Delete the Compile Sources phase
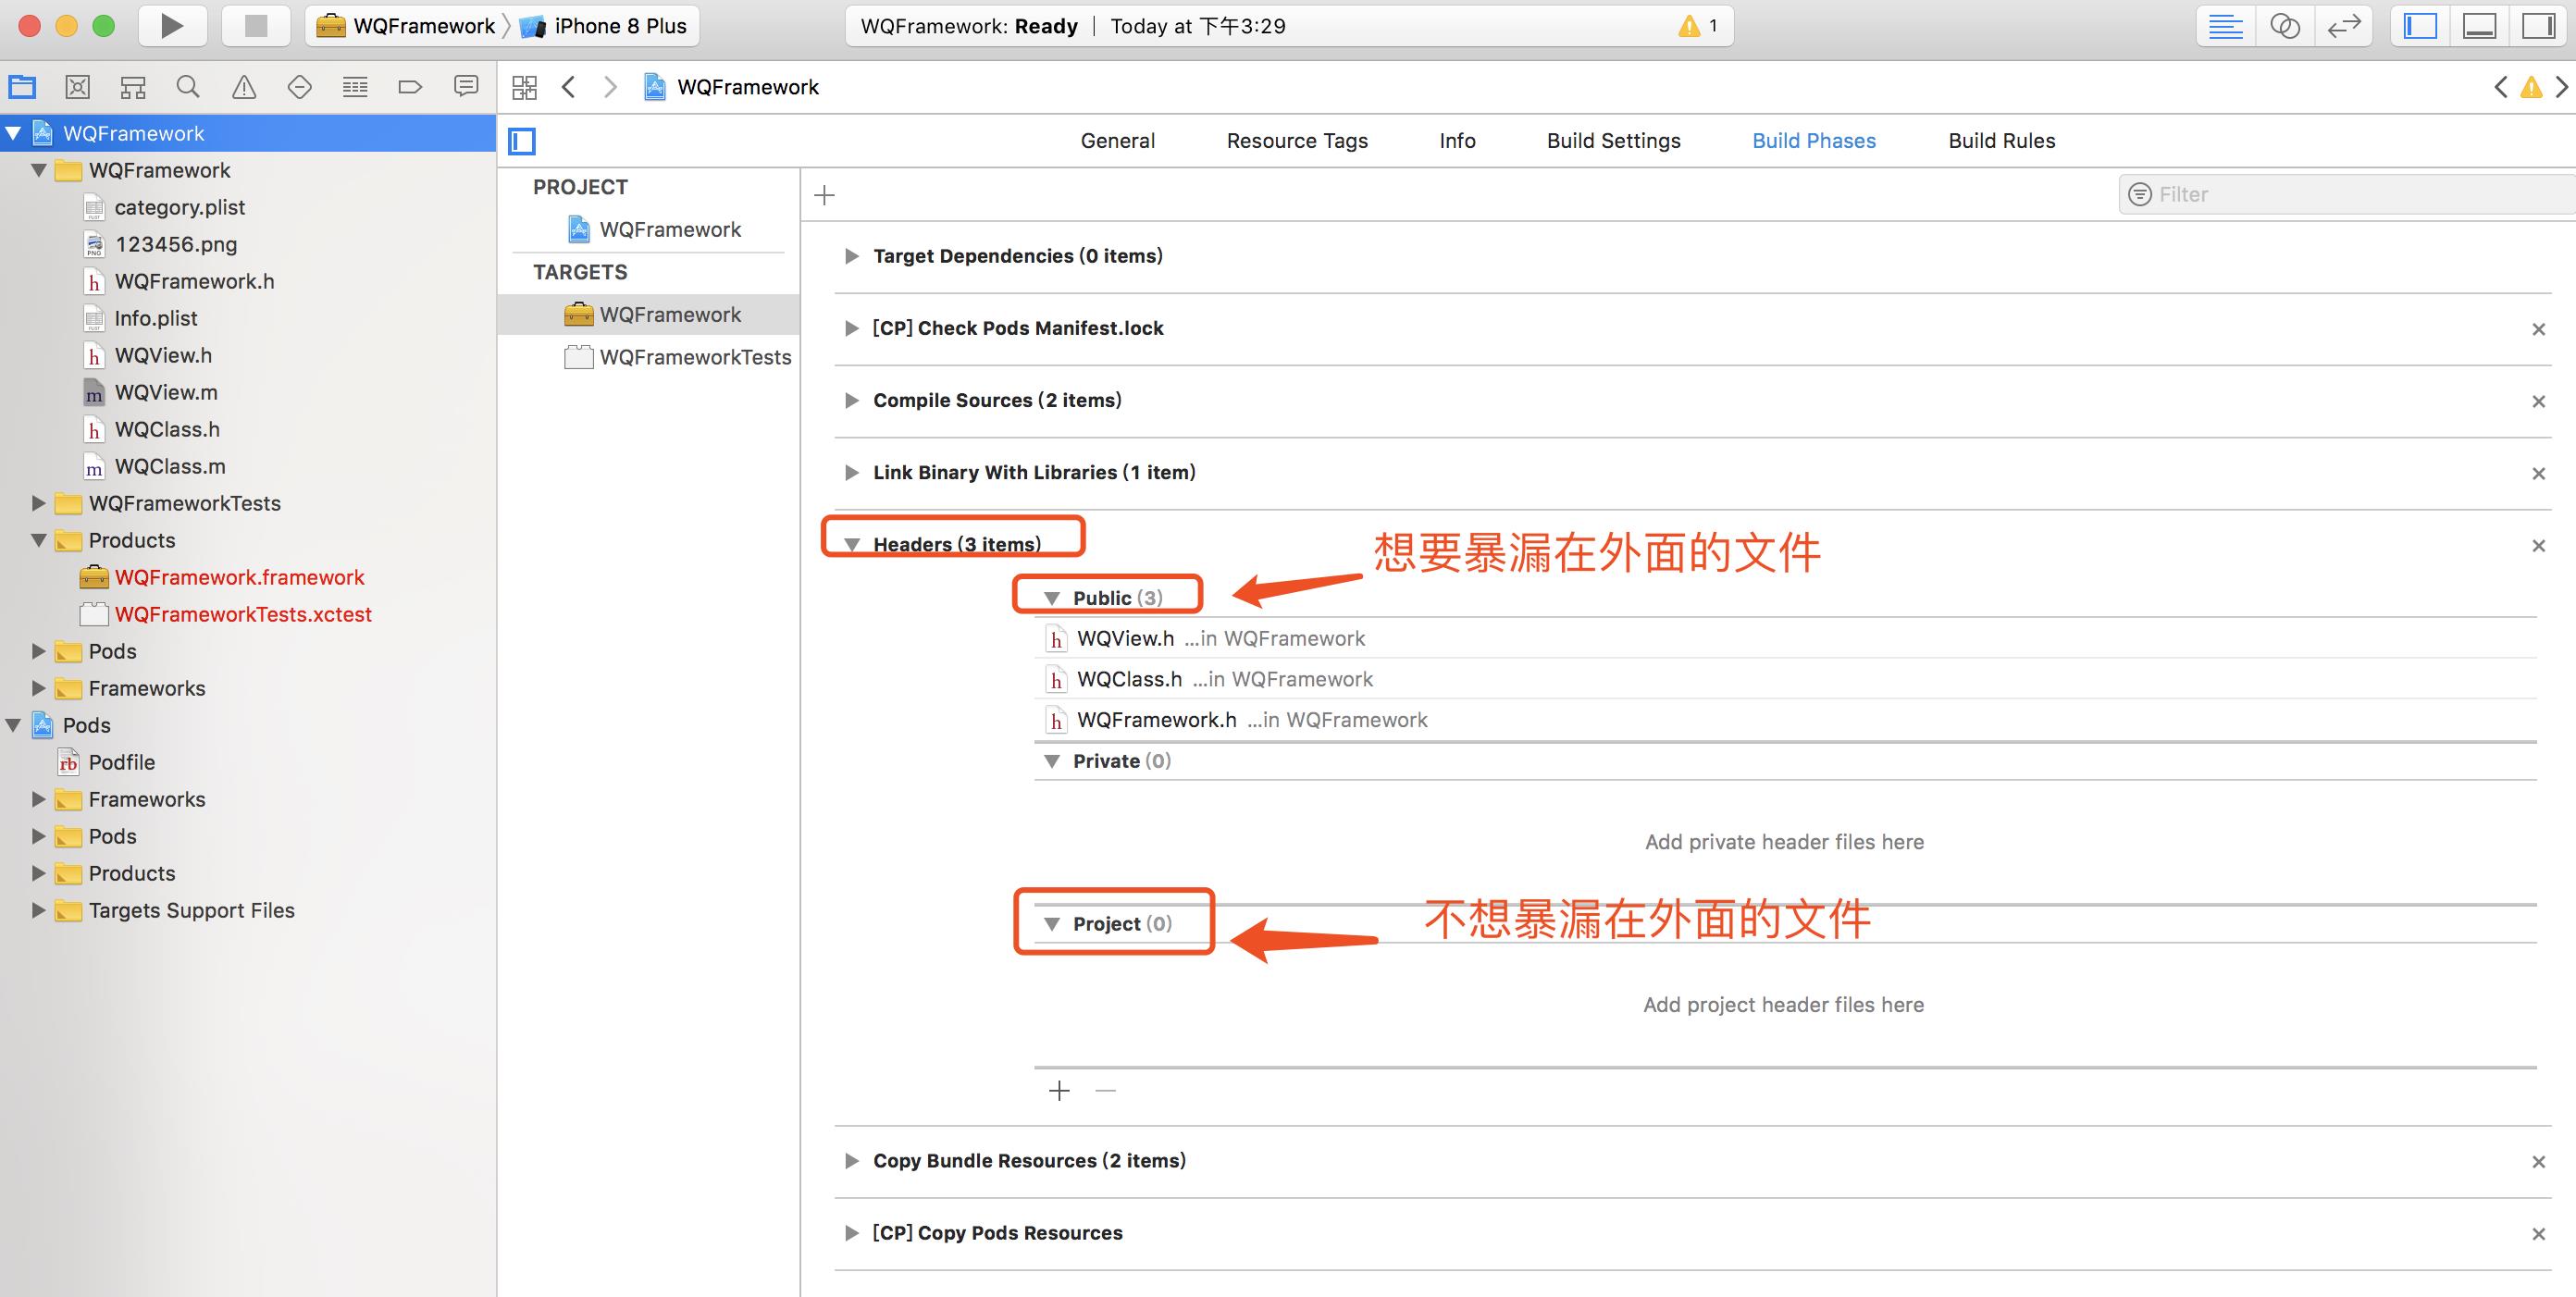 (x=2538, y=401)
